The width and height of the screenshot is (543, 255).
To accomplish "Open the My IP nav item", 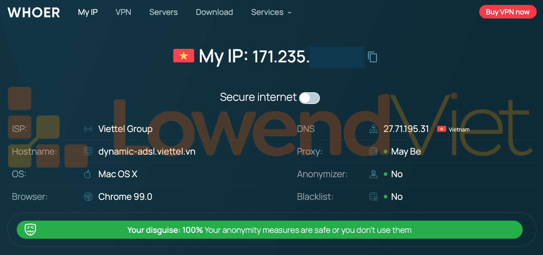I will (x=88, y=12).
